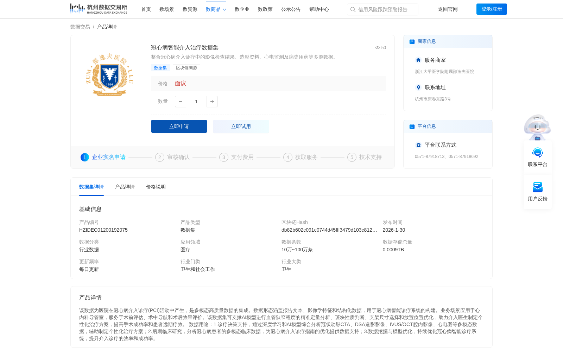Click step 2 审核确认

[172, 157]
